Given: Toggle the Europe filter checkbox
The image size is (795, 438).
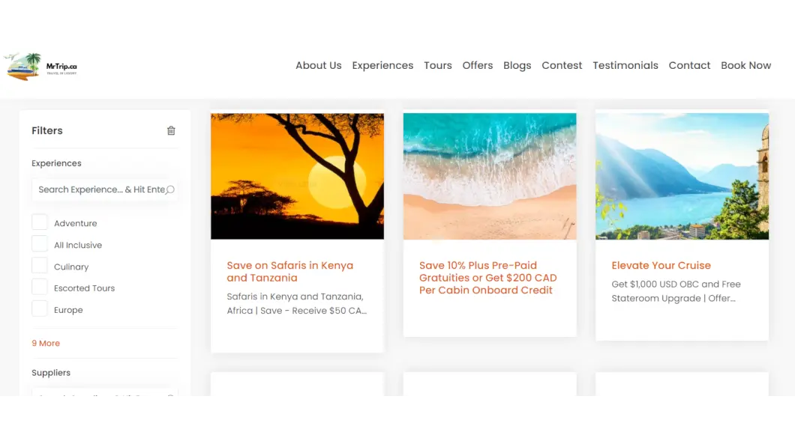Looking at the screenshot, I should point(40,309).
